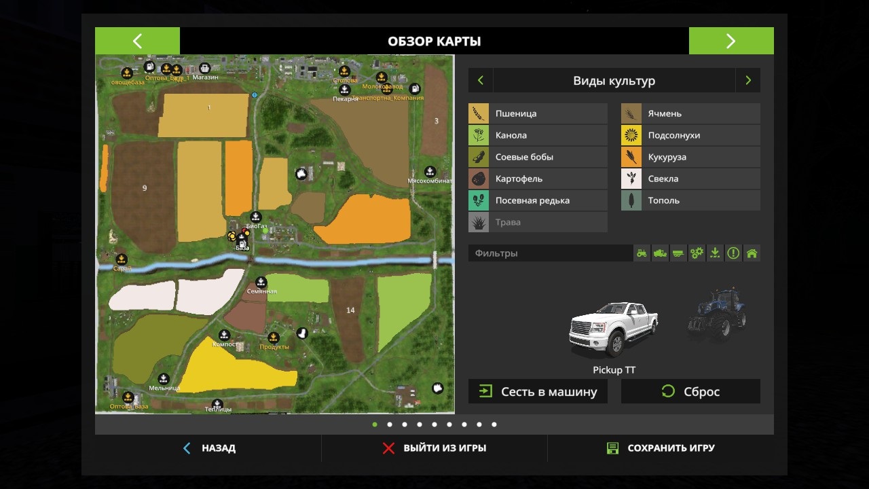Switch to previous category left of Виды культур
869x489 pixels.
tap(481, 81)
